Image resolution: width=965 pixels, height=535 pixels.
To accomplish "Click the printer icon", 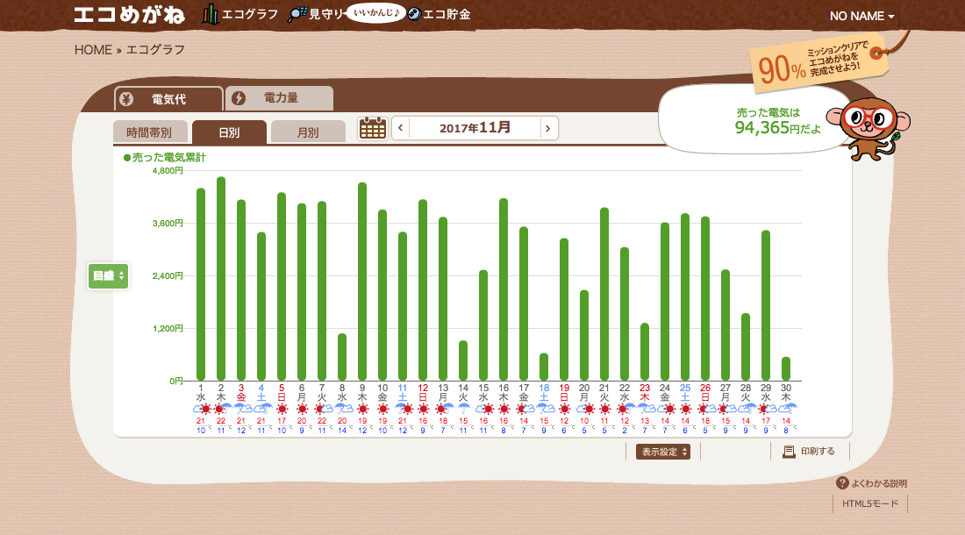I will click(x=789, y=452).
